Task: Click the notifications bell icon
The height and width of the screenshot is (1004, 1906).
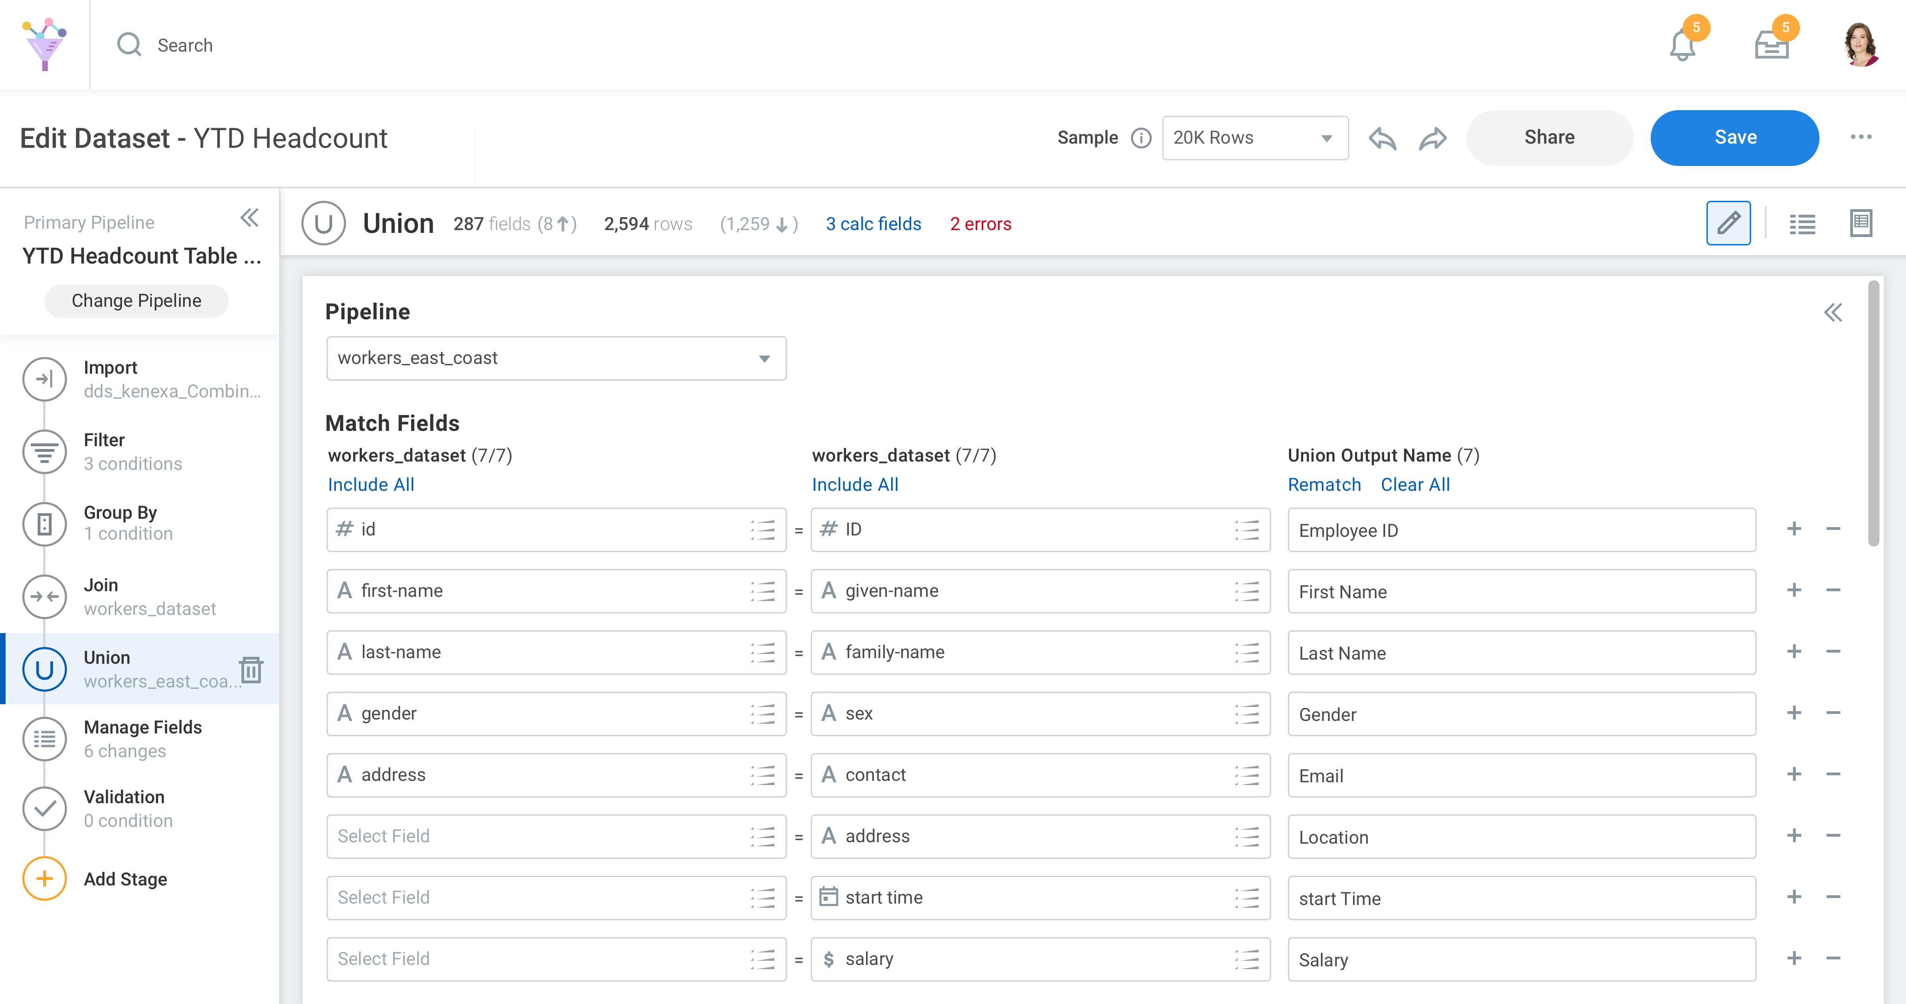Action: [x=1682, y=46]
